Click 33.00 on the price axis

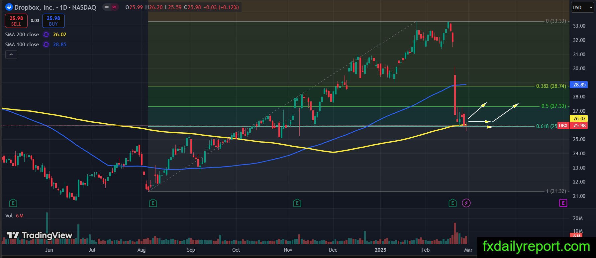pos(579,26)
